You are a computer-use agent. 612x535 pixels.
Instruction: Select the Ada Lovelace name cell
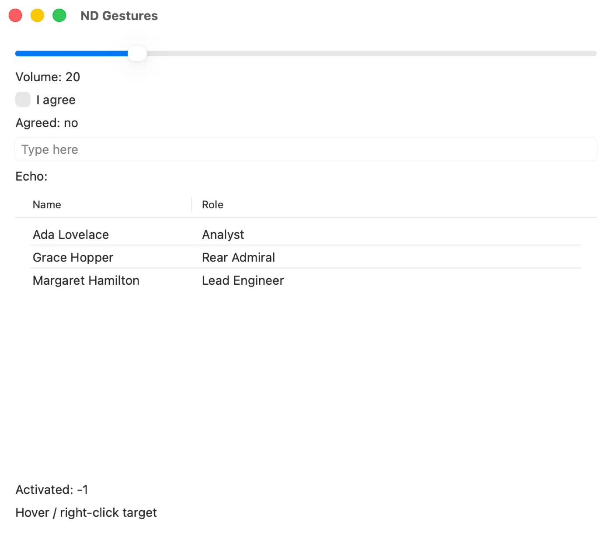click(71, 235)
